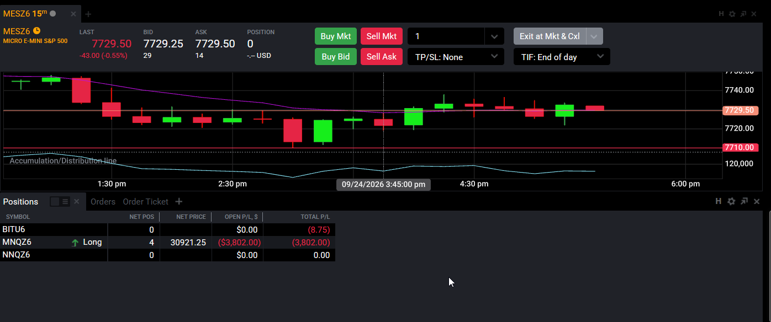This screenshot has height=322, width=771.
Task: Open the order quantity dropdown arrow
Action: (494, 36)
